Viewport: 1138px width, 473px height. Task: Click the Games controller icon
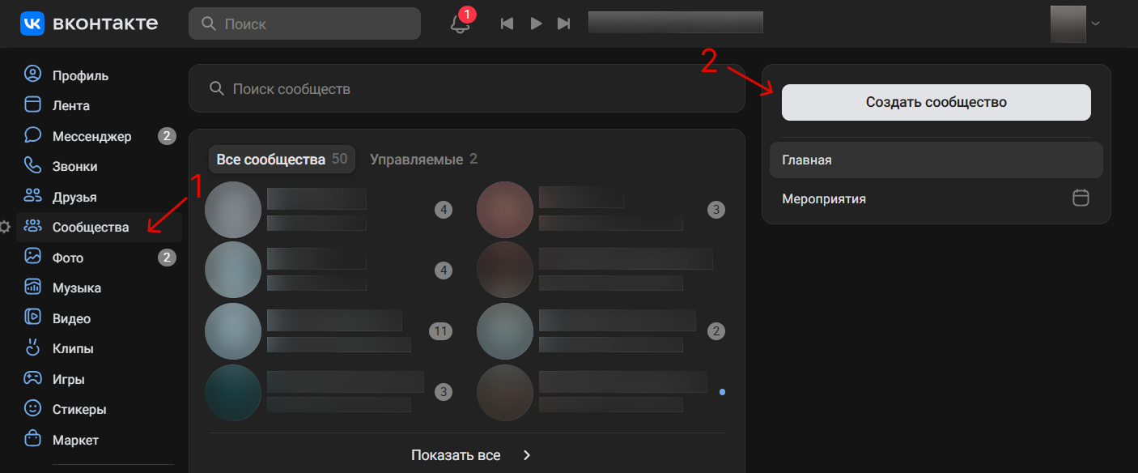click(x=32, y=378)
